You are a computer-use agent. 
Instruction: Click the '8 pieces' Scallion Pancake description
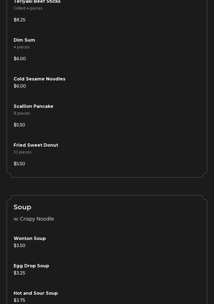pos(22,114)
